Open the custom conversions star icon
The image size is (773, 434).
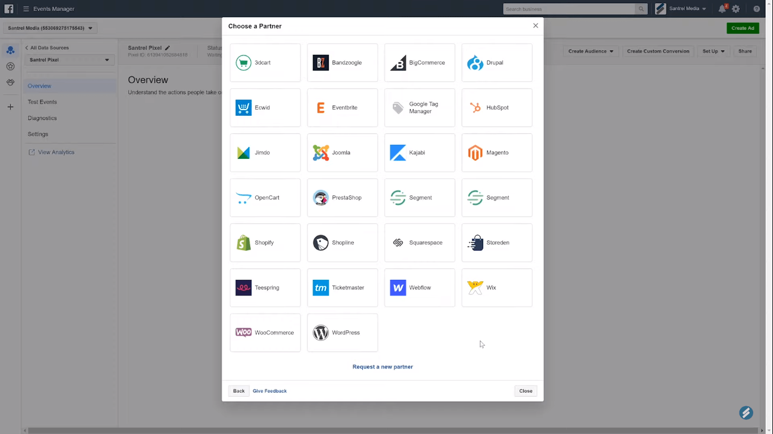tap(10, 67)
